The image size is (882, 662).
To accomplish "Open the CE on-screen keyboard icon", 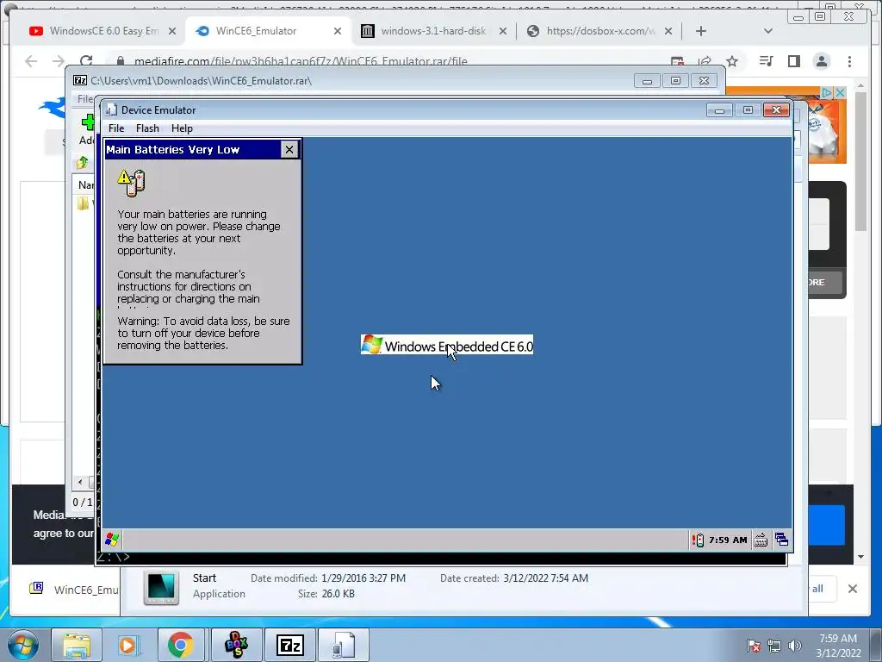I will tap(761, 540).
